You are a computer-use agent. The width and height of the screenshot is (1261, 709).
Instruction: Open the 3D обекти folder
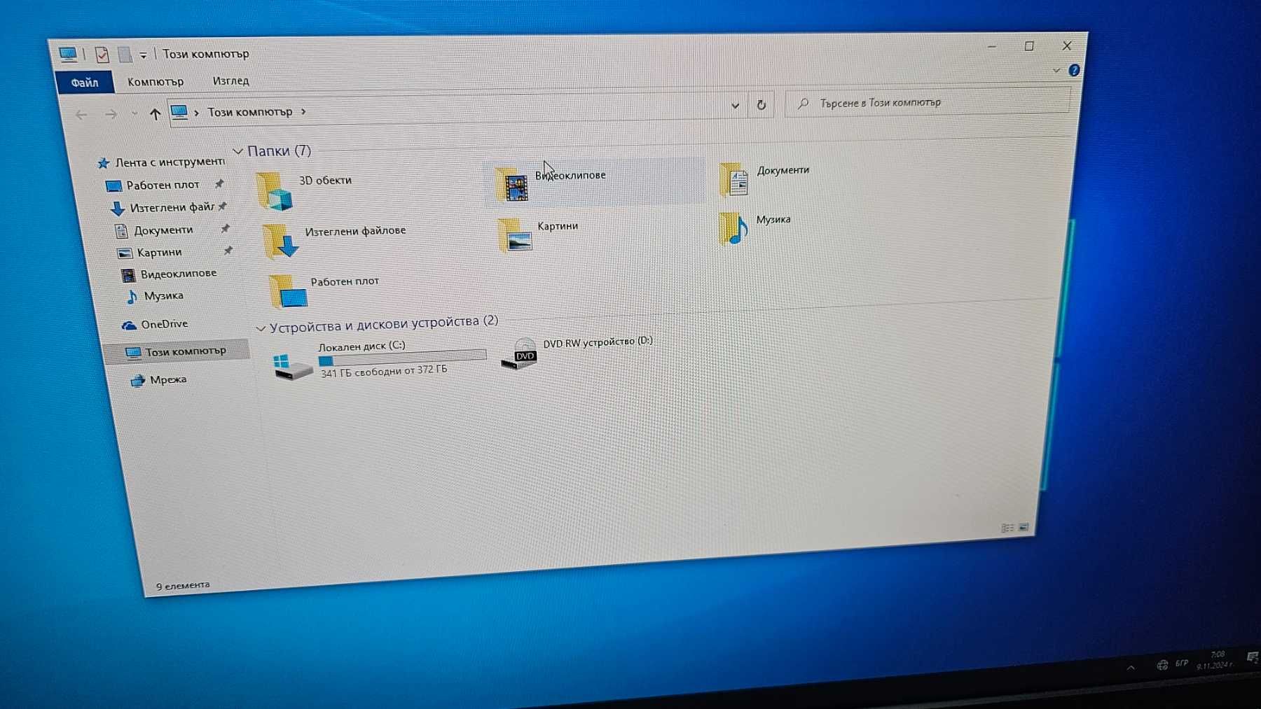click(x=305, y=190)
